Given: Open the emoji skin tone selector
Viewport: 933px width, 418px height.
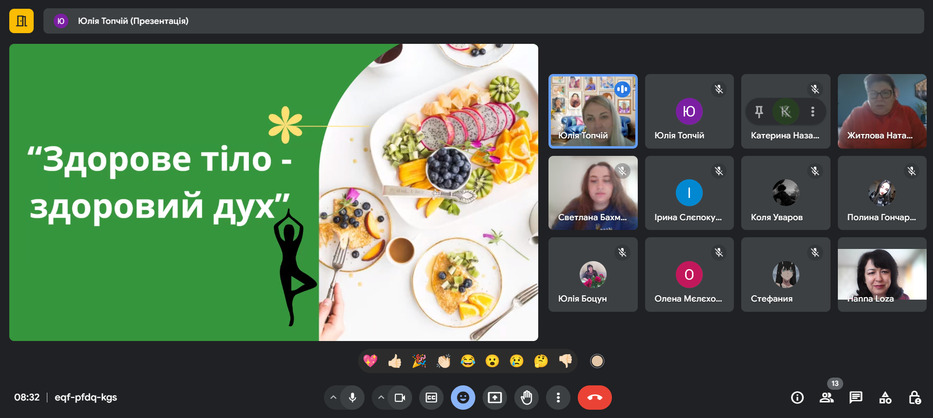Looking at the screenshot, I should click(597, 361).
